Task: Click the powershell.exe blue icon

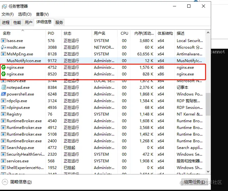Action: tap(4, 94)
